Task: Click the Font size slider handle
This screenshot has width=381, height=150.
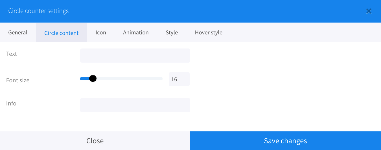Action: coord(93,79)
